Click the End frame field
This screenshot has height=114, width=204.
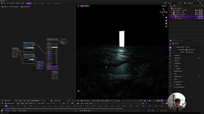point(164,111)
